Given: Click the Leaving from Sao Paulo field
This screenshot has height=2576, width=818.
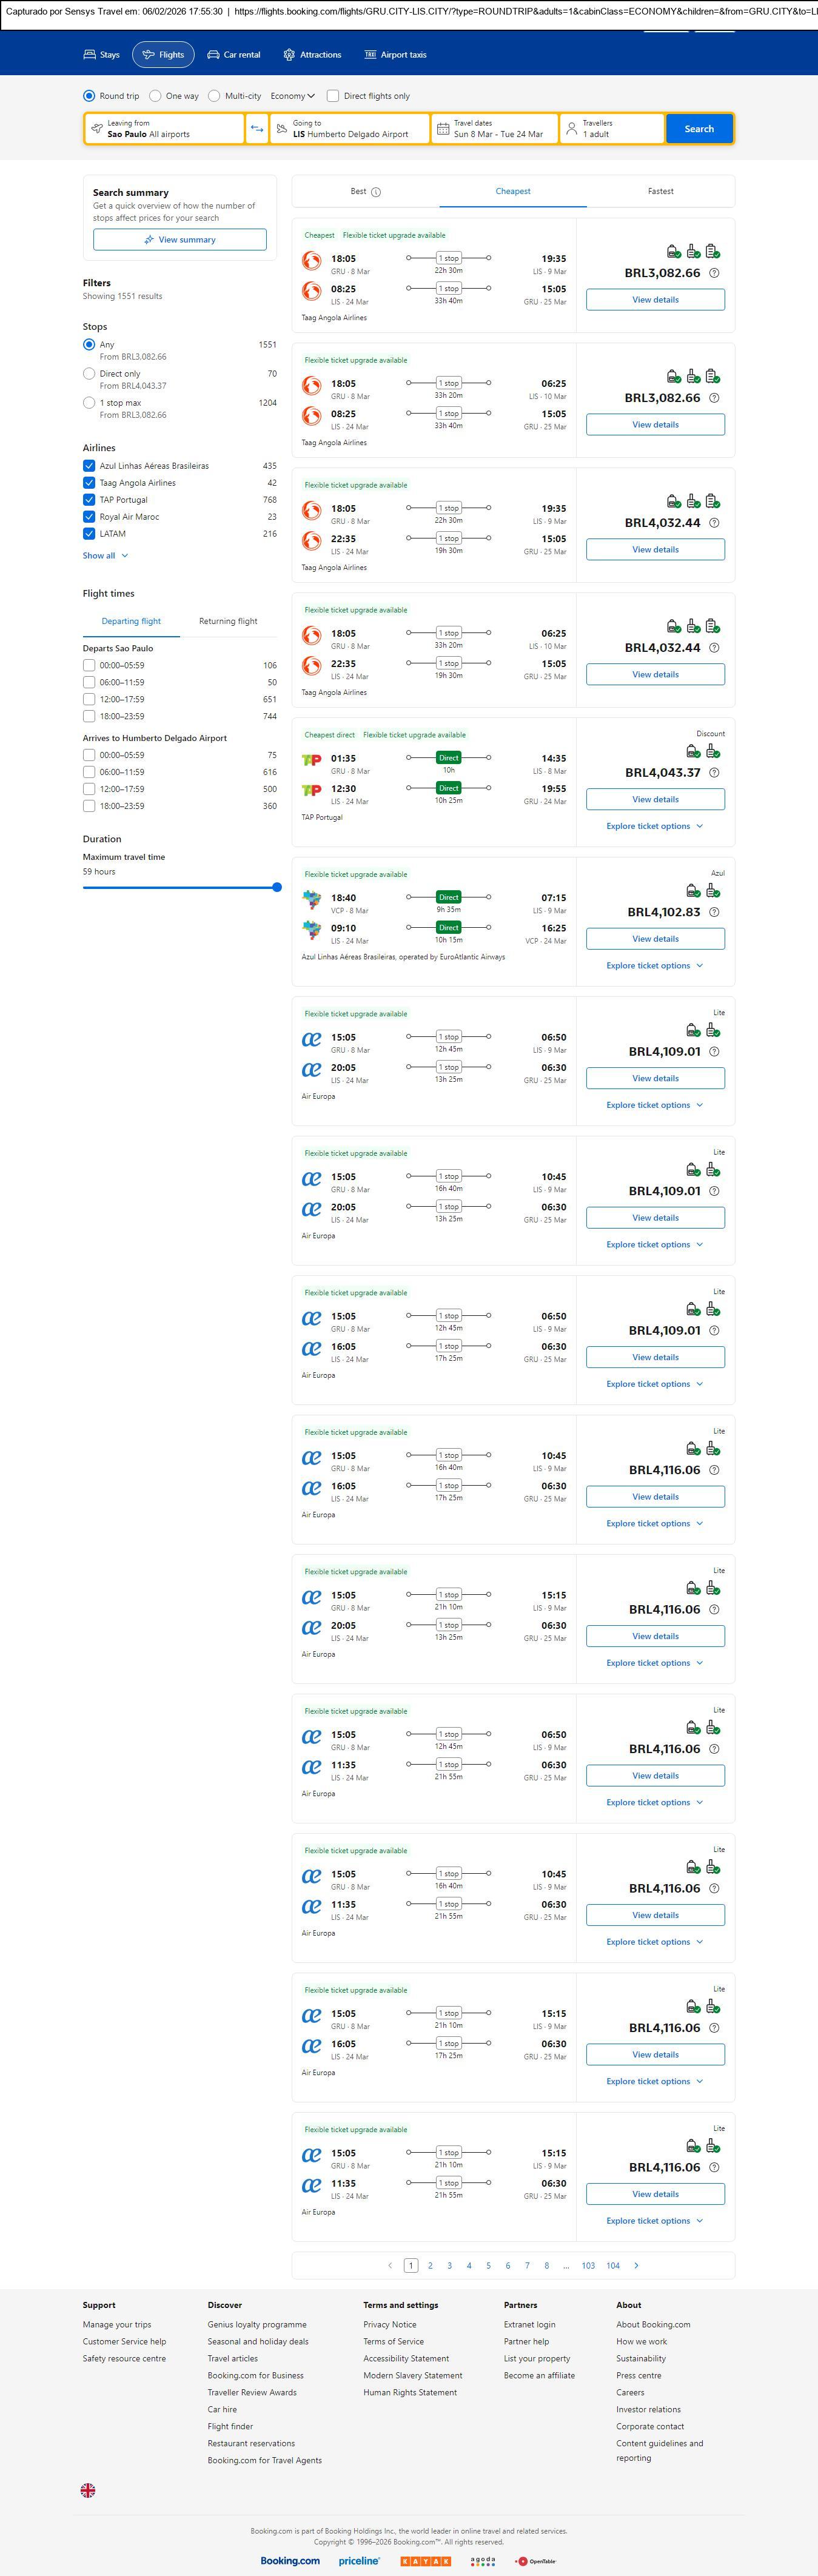Looking at the screenshot, I should point(165,129).
